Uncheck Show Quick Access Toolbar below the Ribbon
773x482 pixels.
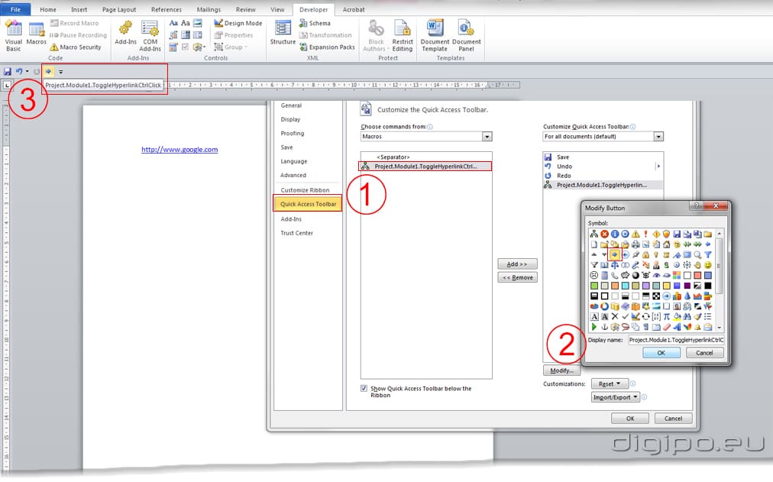pos(364,388)
